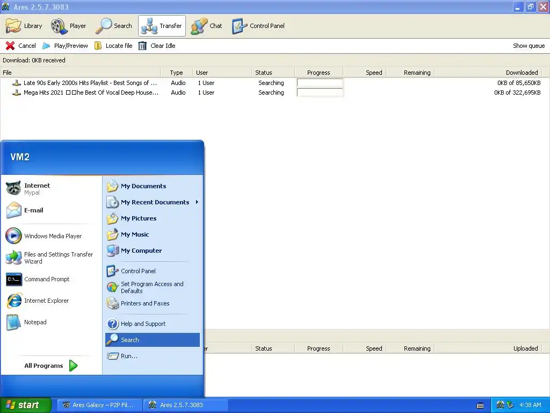Click the network icon in system tray
The height and width of the screenshot is (413, 550).
coord(510,405)
